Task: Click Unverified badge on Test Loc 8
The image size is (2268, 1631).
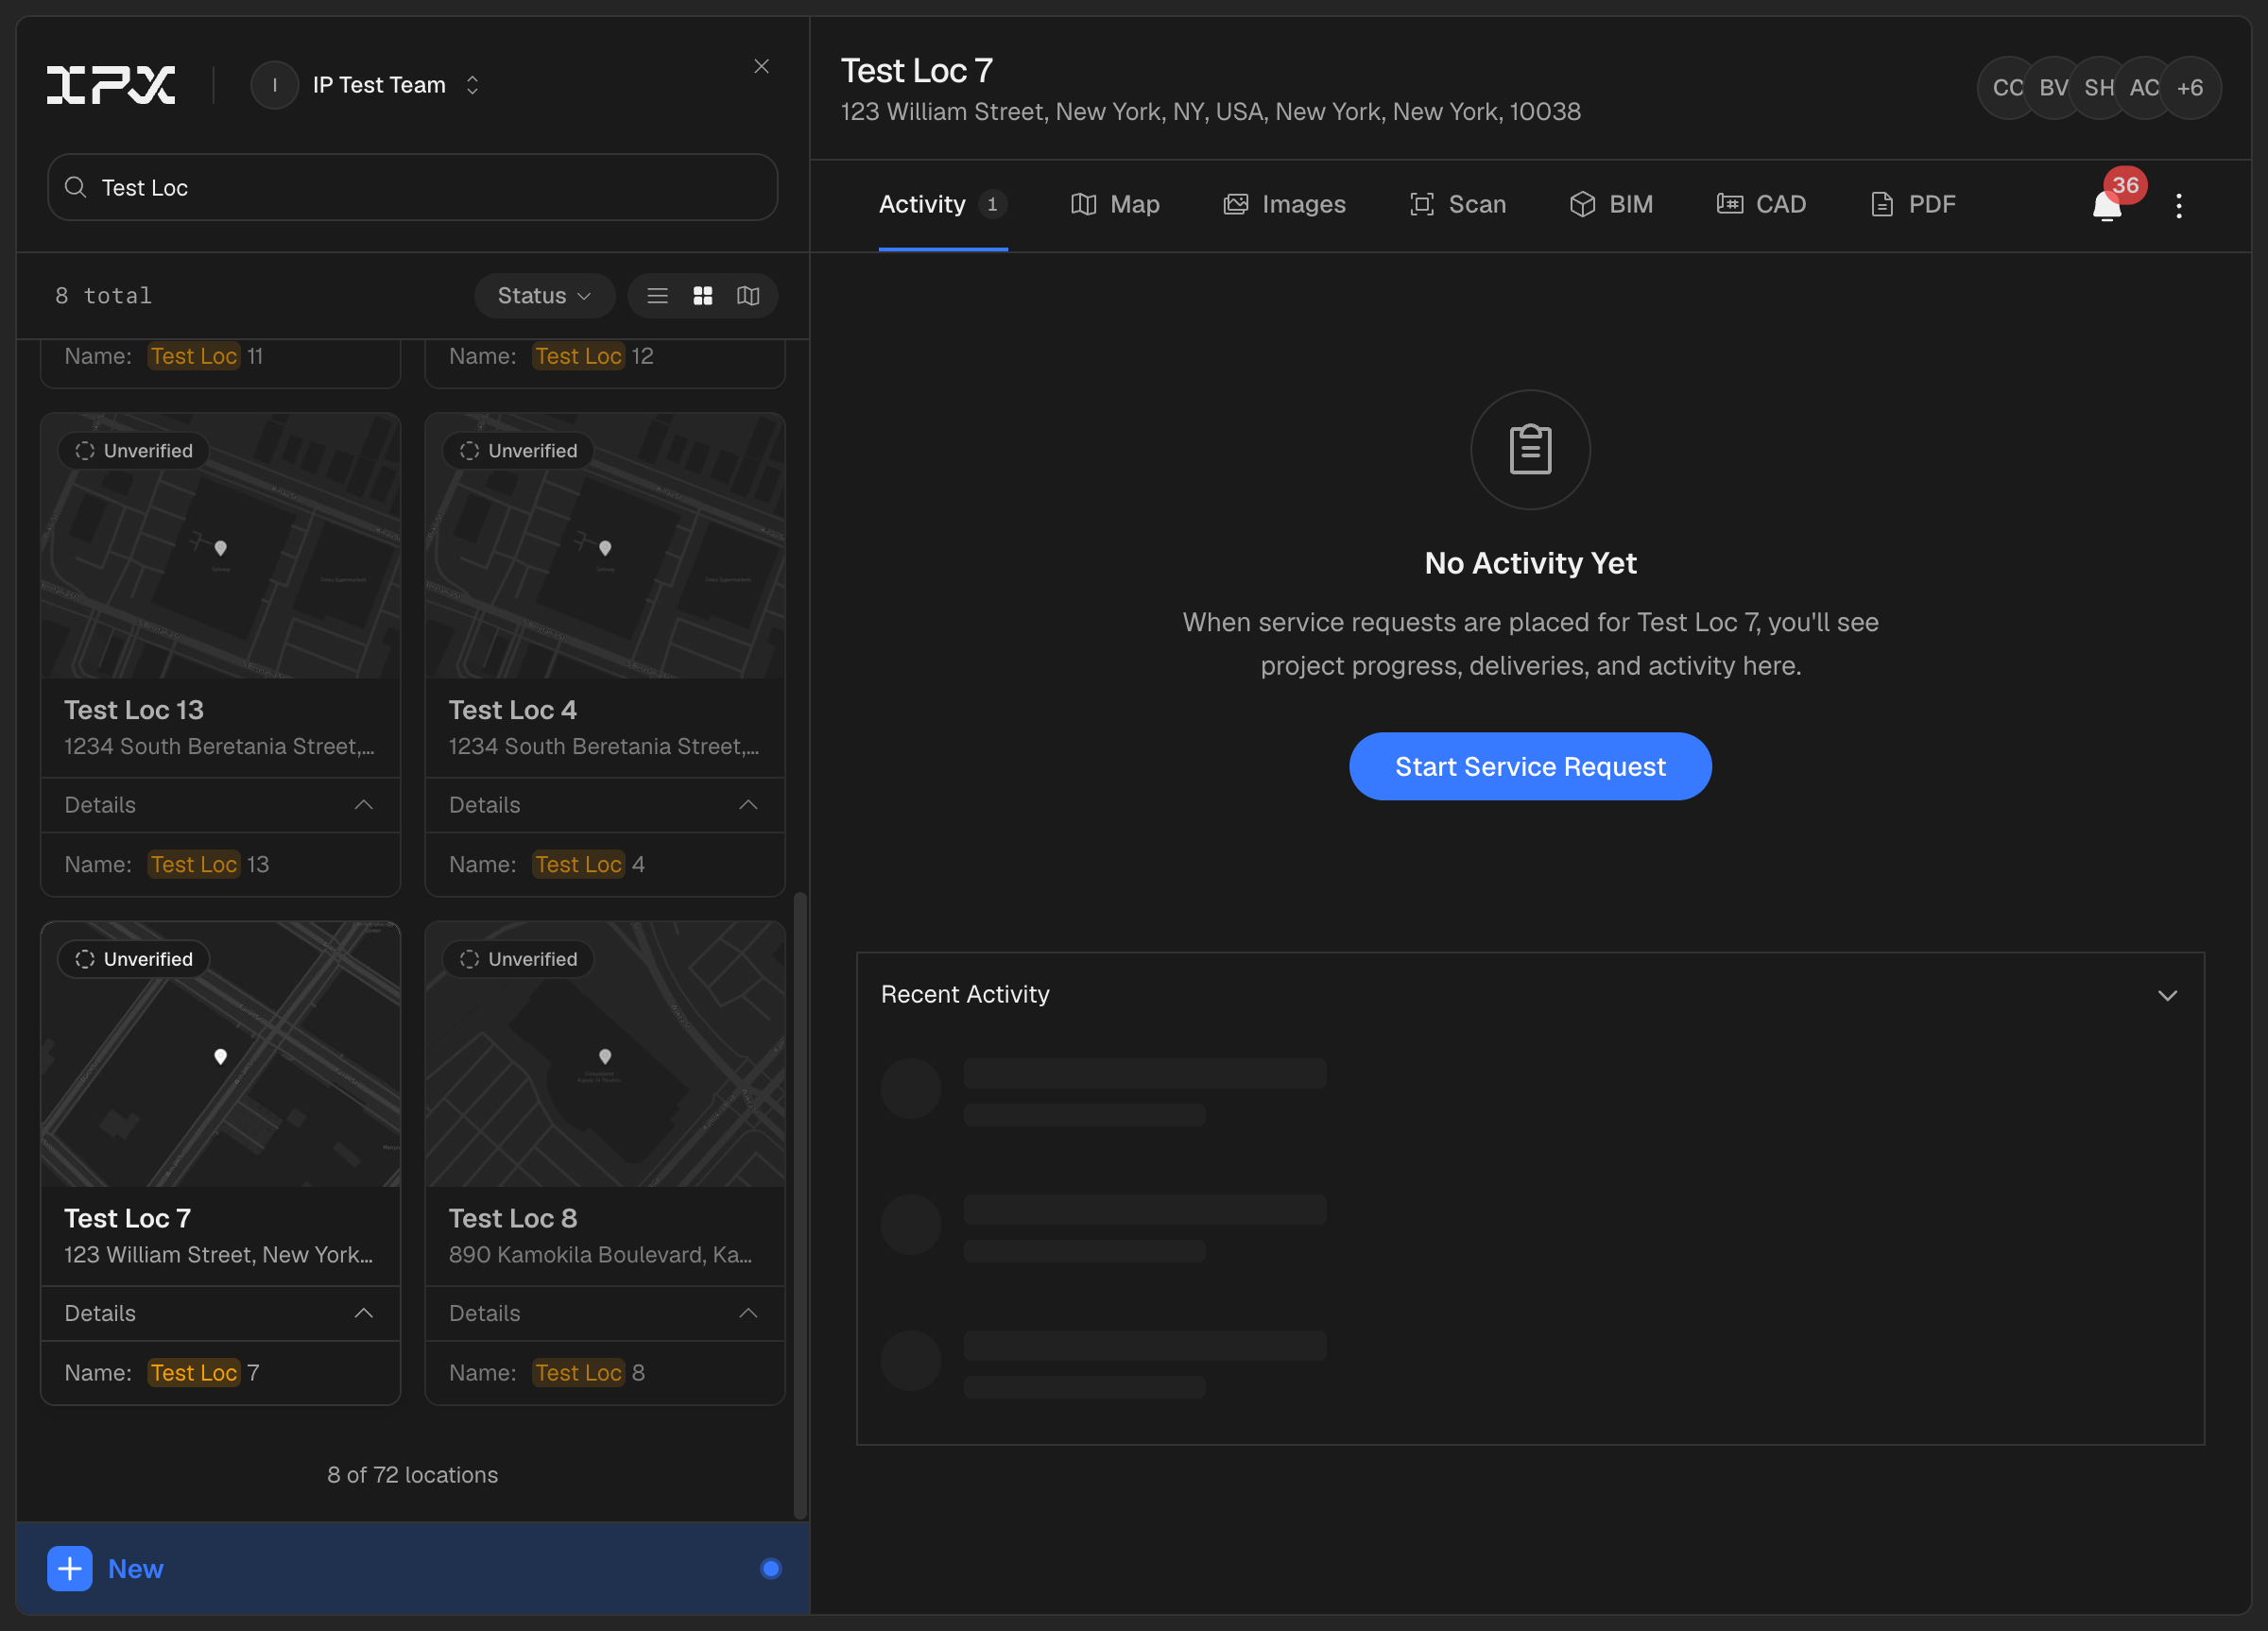Action: pos(518,959)
